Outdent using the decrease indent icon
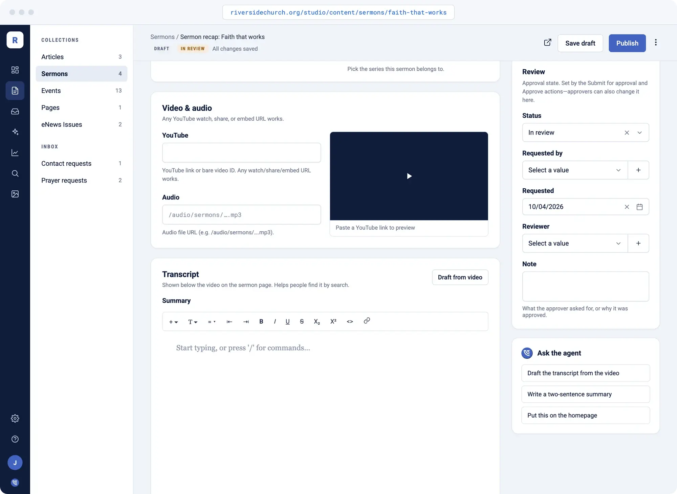This screenshot has width=677, height=494. click(229, 322)
